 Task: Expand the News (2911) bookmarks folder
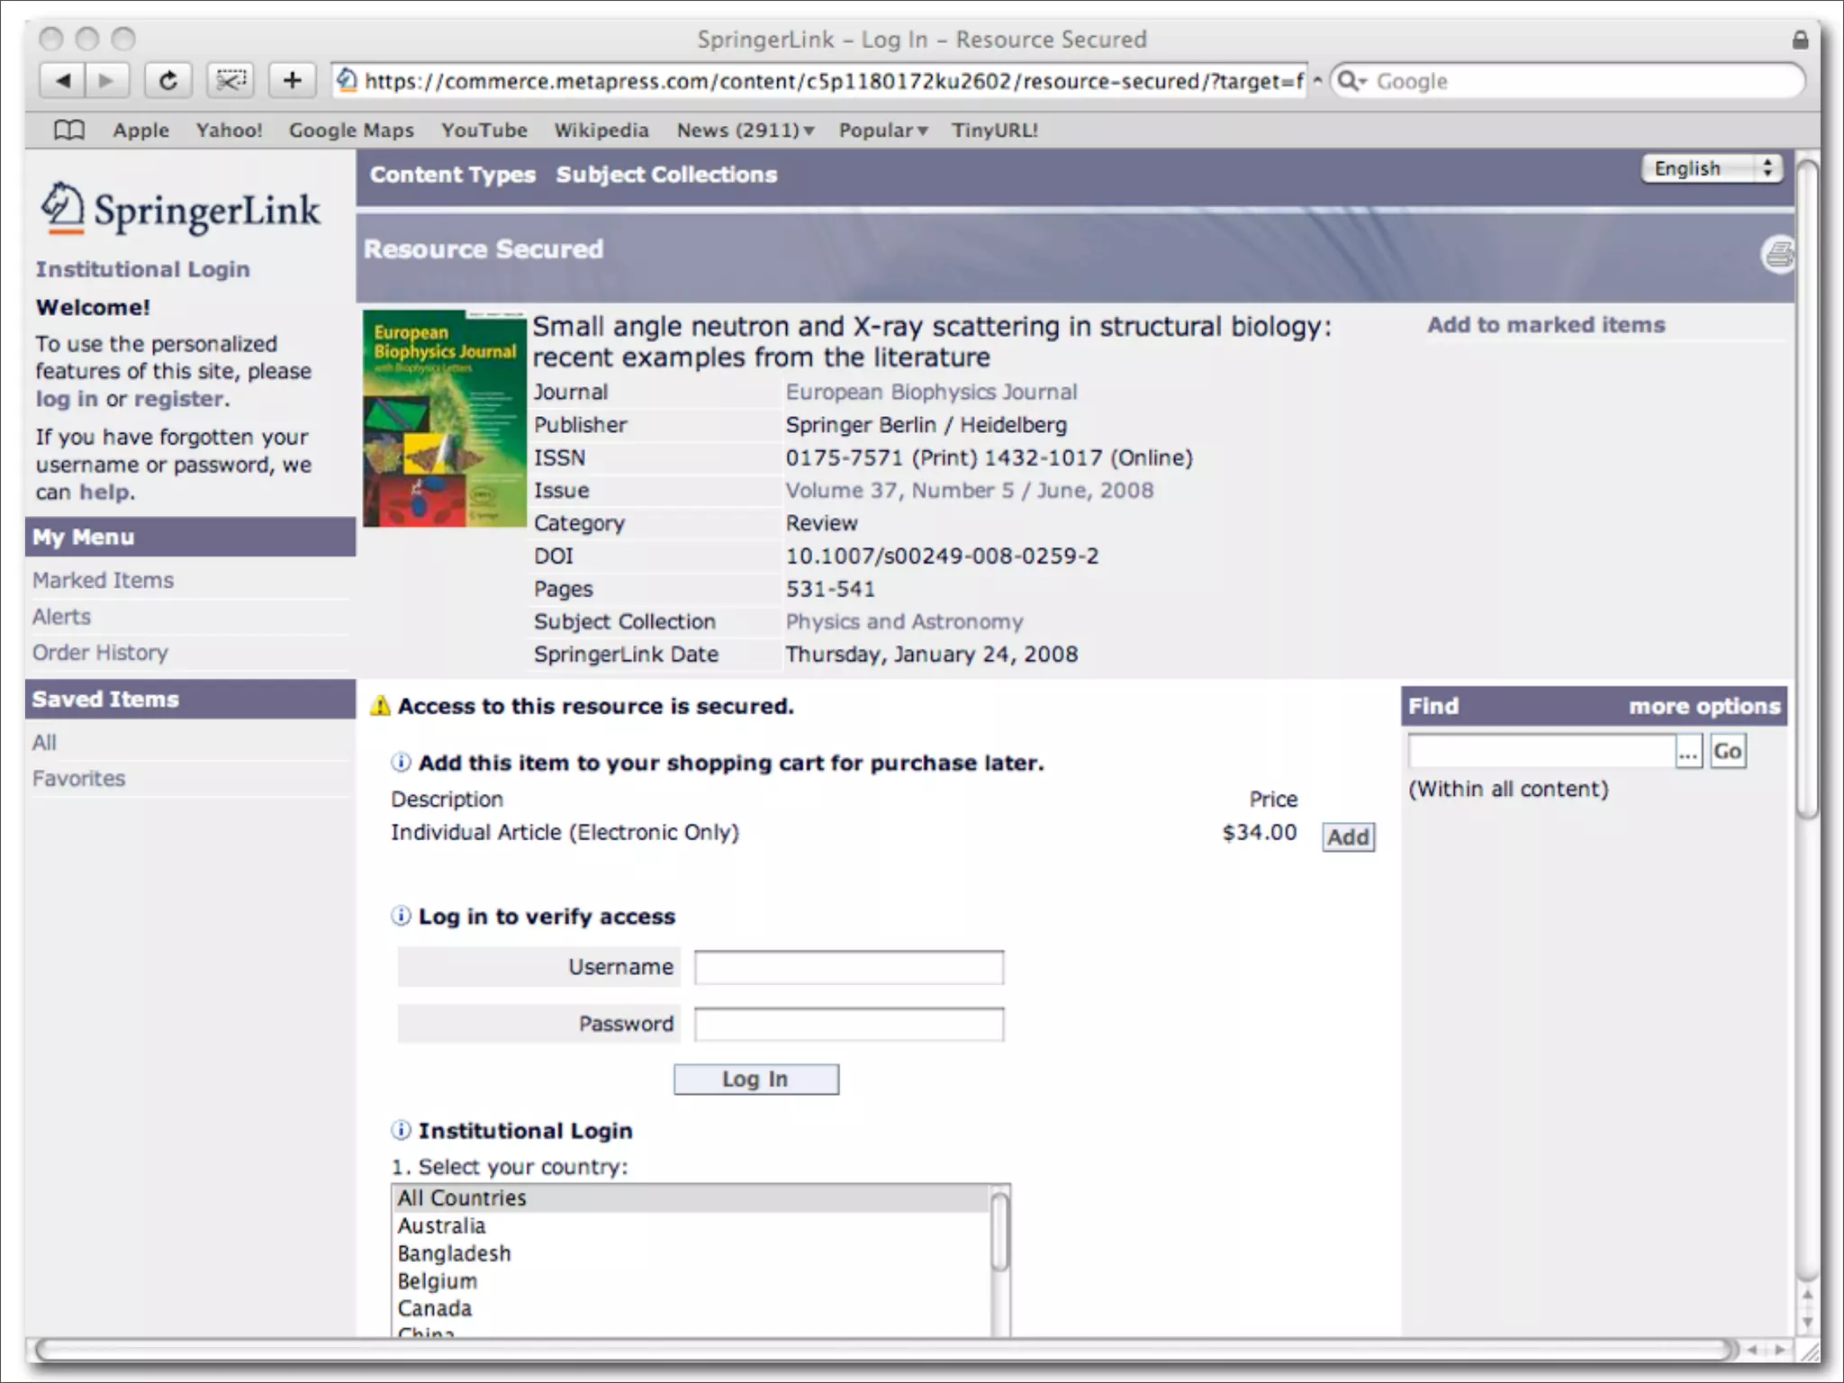coord(746,131)
